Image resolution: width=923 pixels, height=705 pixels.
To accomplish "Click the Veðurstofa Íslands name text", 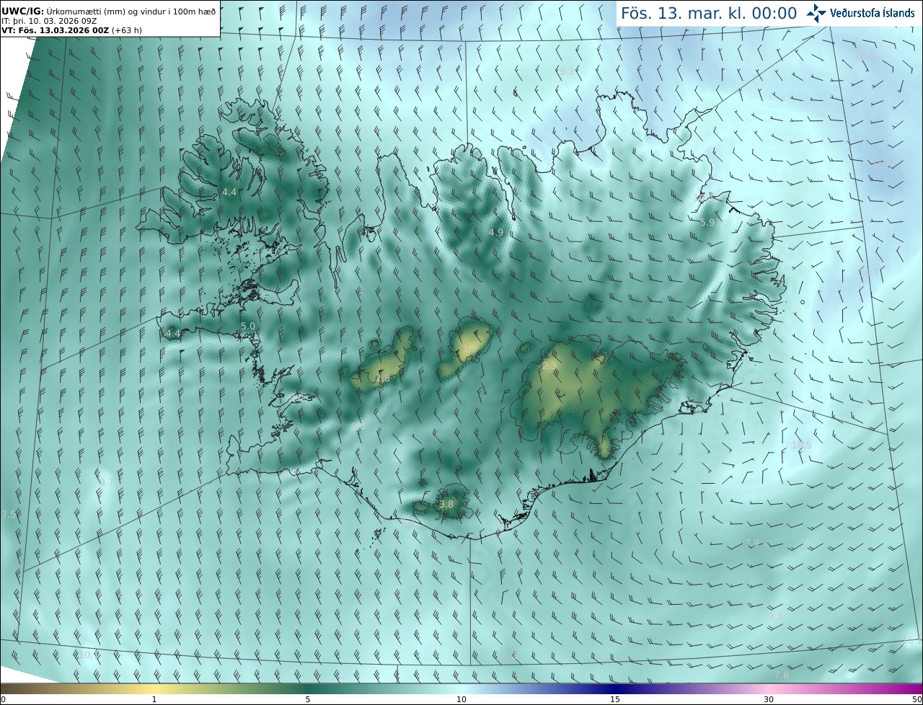I will 873,13.
